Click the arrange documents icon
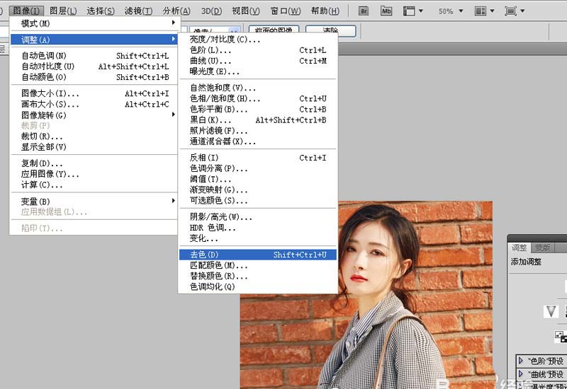 (x=481, y=11)
